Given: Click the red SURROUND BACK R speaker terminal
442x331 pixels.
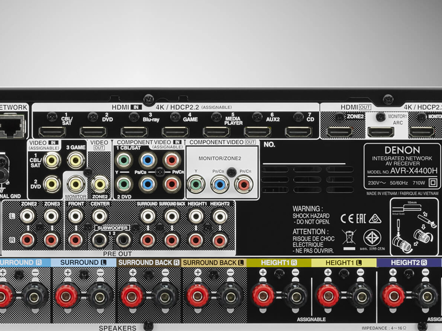Looking at the screenshot, I should (131, 296).
